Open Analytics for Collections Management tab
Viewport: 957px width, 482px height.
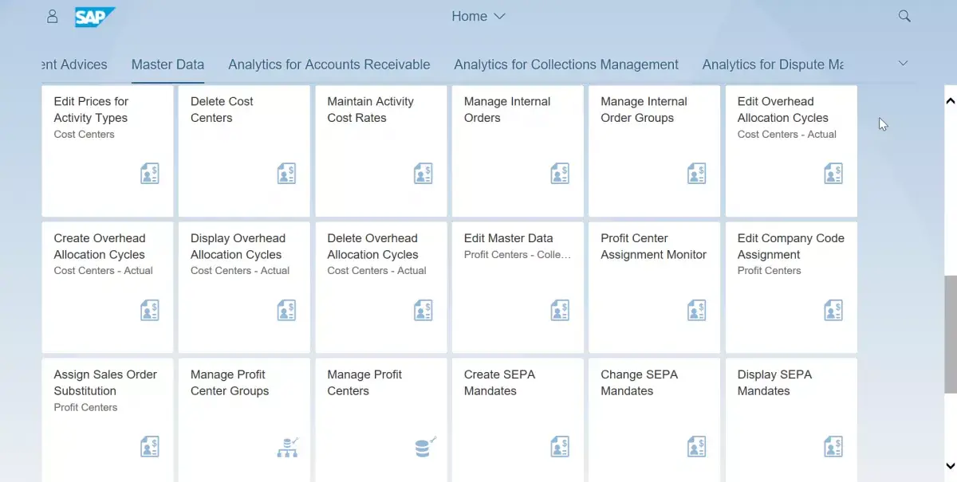[x=566, y=65]
